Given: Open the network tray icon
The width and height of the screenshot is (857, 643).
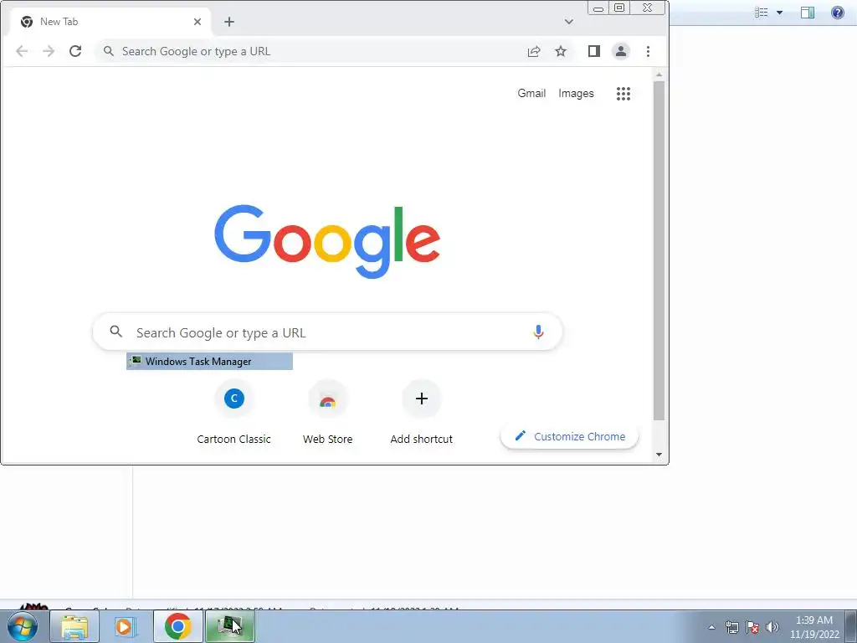Looking at the screenshot, I should (732, 627).
